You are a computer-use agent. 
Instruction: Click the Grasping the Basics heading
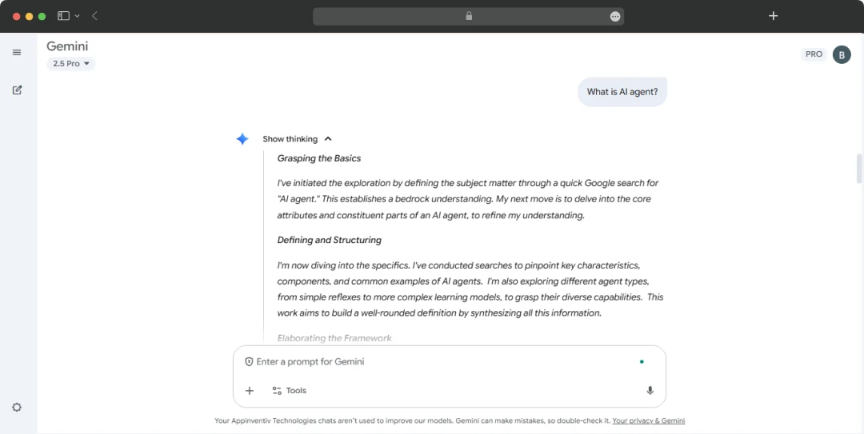pyautogui.click(x=319, y=158)
